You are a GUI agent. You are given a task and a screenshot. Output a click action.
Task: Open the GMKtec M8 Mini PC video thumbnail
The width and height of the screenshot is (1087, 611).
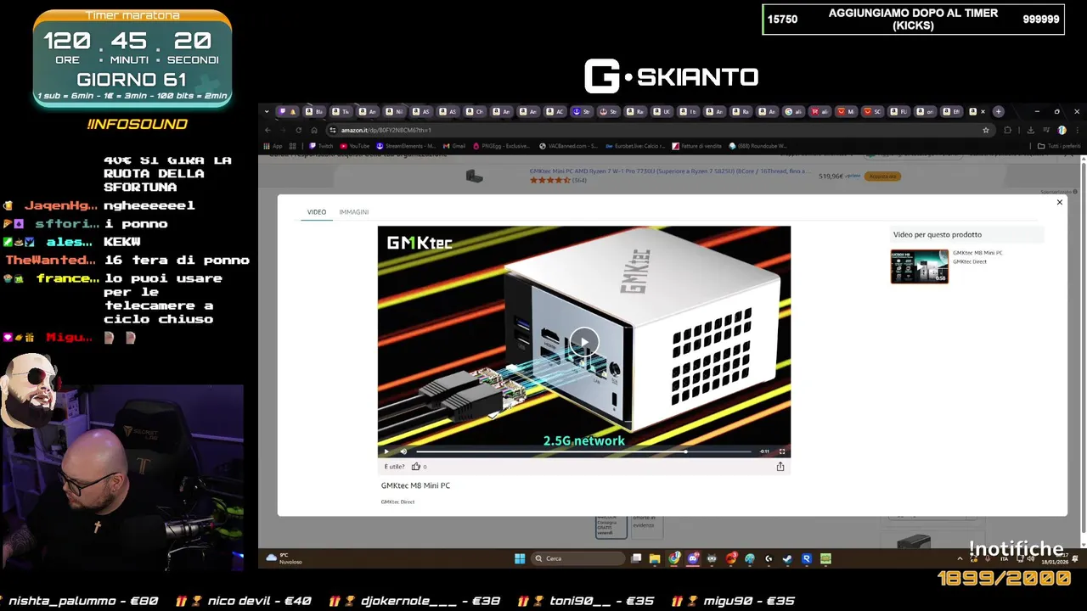tap(919, 266)
